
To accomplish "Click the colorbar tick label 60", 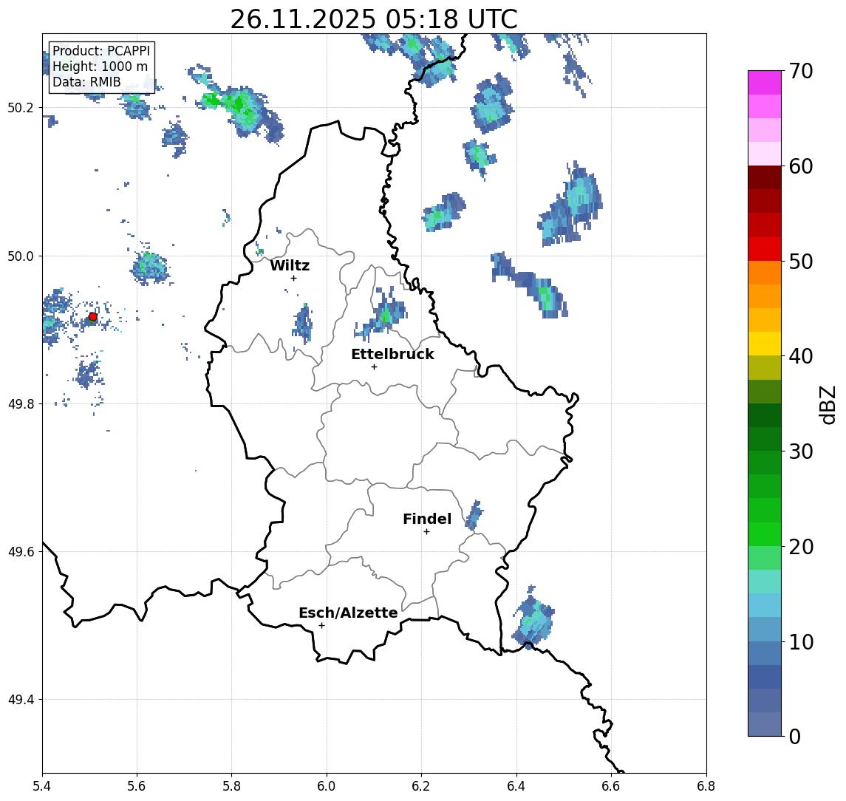I will click(x=801, y=167).
